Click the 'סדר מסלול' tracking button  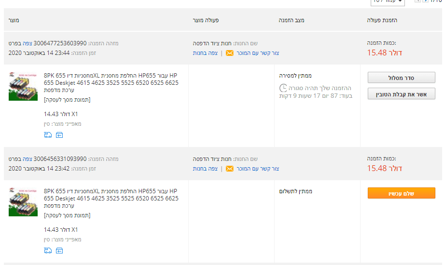(401, 78)
